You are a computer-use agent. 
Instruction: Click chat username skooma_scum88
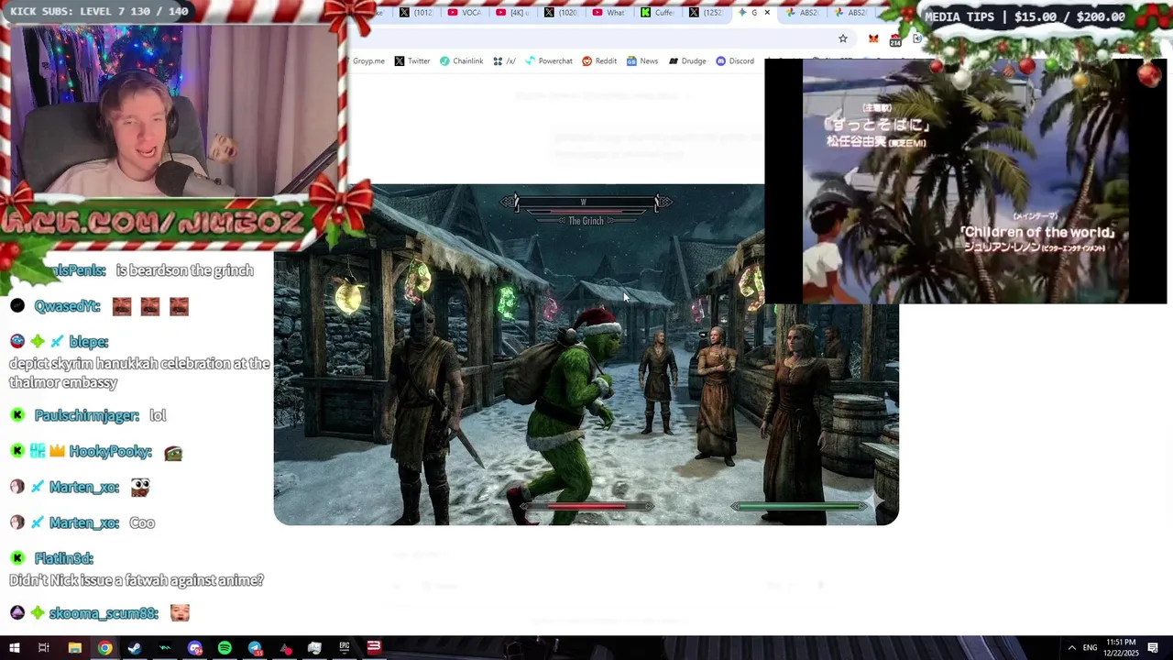click(104, 613)
